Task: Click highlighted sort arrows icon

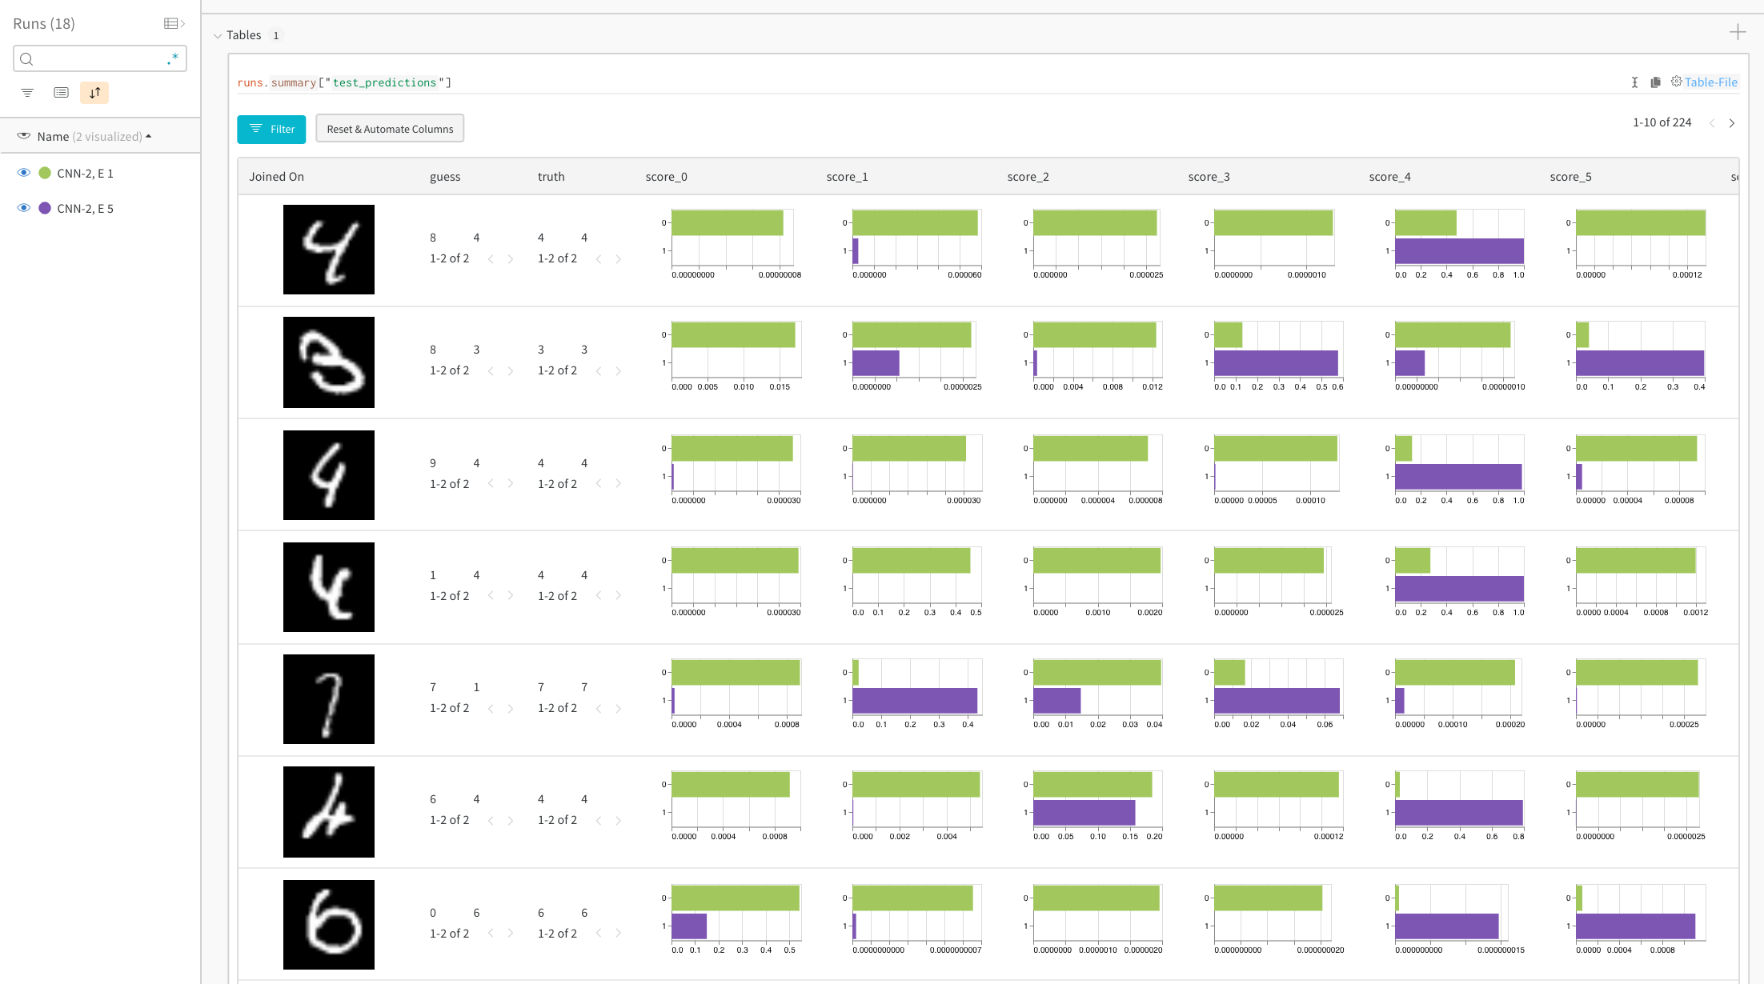Action: click(94, 93)
